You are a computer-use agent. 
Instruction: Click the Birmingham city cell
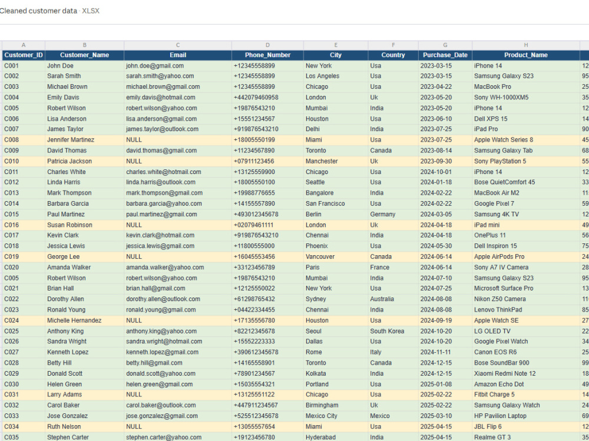[336, 405]
